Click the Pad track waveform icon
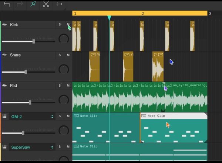 coord(4,86)
